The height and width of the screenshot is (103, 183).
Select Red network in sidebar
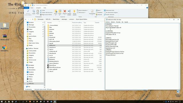(29, 86)
